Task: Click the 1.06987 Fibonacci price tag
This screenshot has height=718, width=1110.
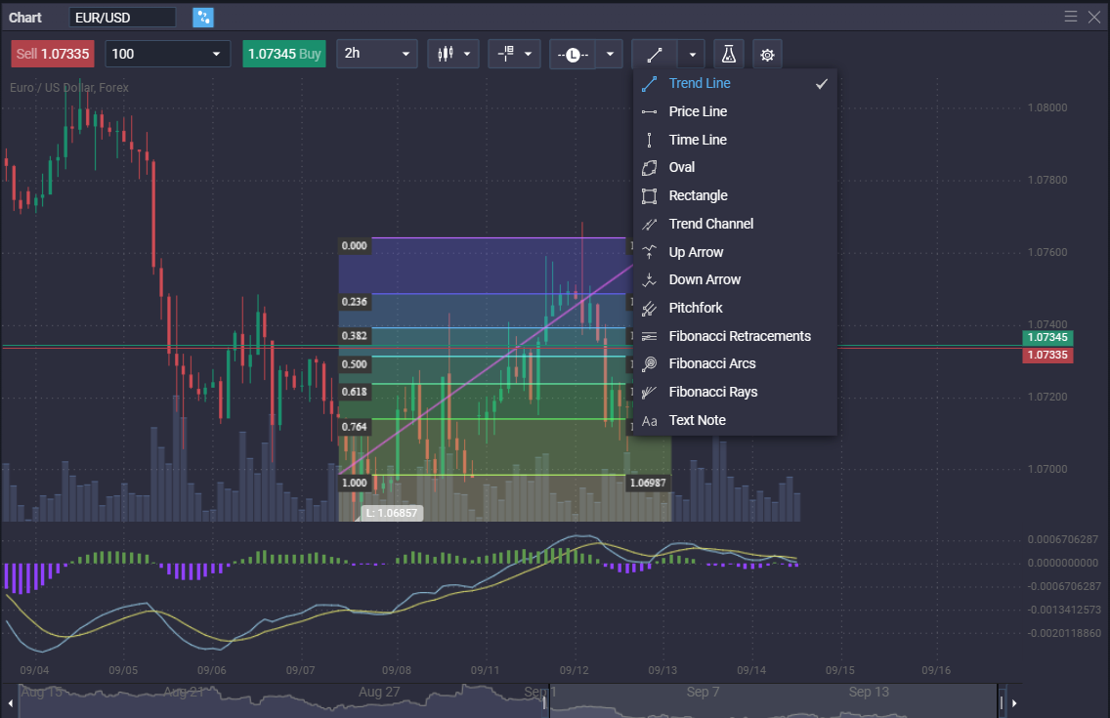Action: tap(648, 484)
